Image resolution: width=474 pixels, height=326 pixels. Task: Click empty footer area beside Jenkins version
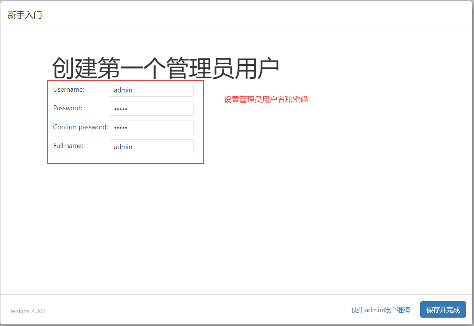(191, 310)
